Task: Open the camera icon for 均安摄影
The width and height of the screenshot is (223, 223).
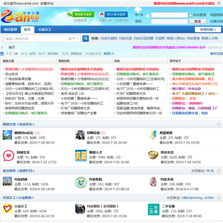Action: click(80, 209)
